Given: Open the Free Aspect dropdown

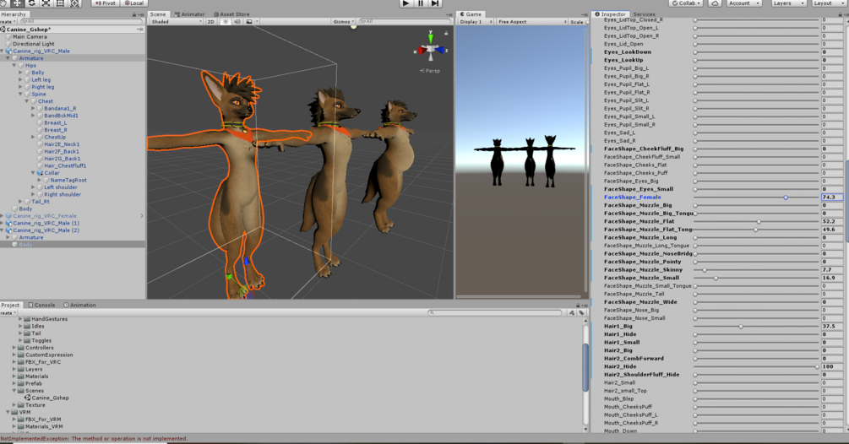Looking at the screenshot, I should (531, 22).
